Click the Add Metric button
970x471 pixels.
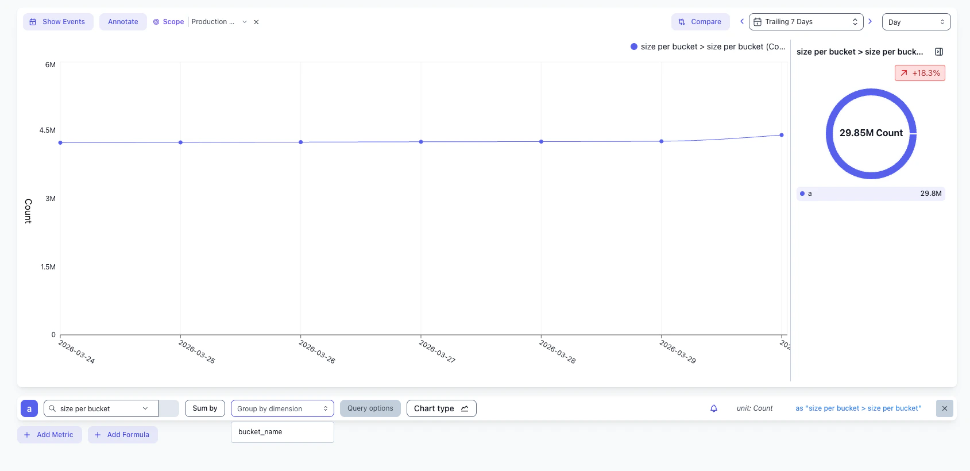[x=49, y=435]
